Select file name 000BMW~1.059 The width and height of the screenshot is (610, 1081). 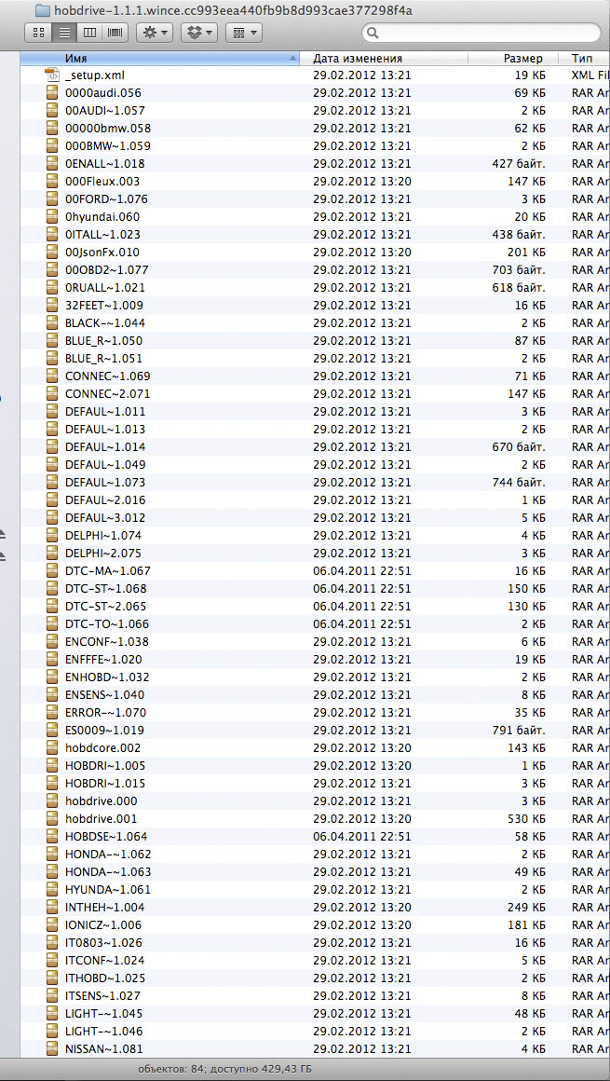point(107,146)
